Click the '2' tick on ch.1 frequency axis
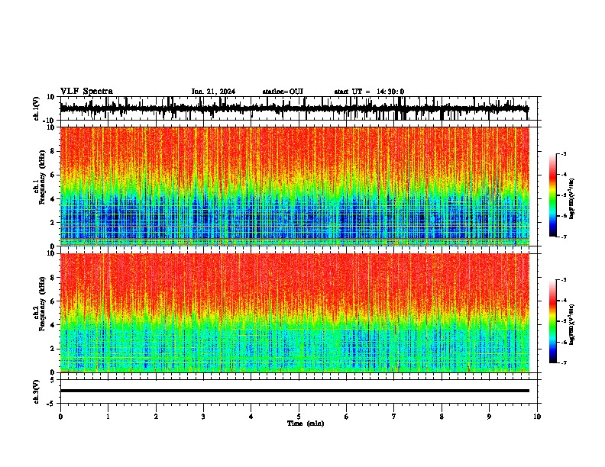Viewport: 605px width, 467px height. pos(53,223)
